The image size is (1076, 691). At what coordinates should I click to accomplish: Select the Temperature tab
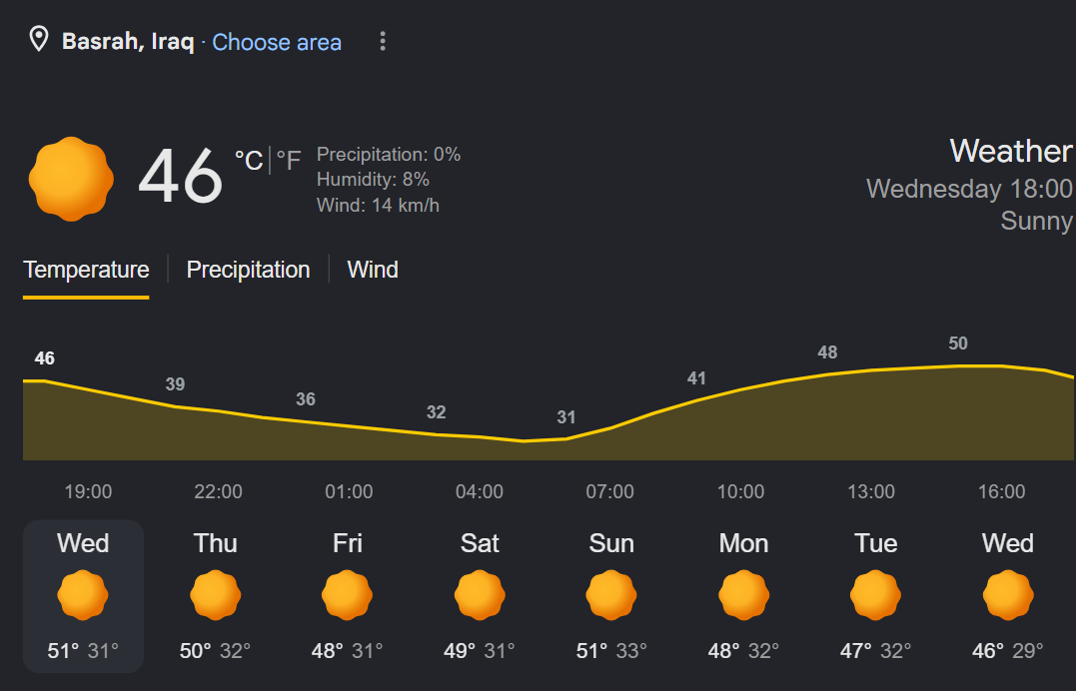[86, 270]
